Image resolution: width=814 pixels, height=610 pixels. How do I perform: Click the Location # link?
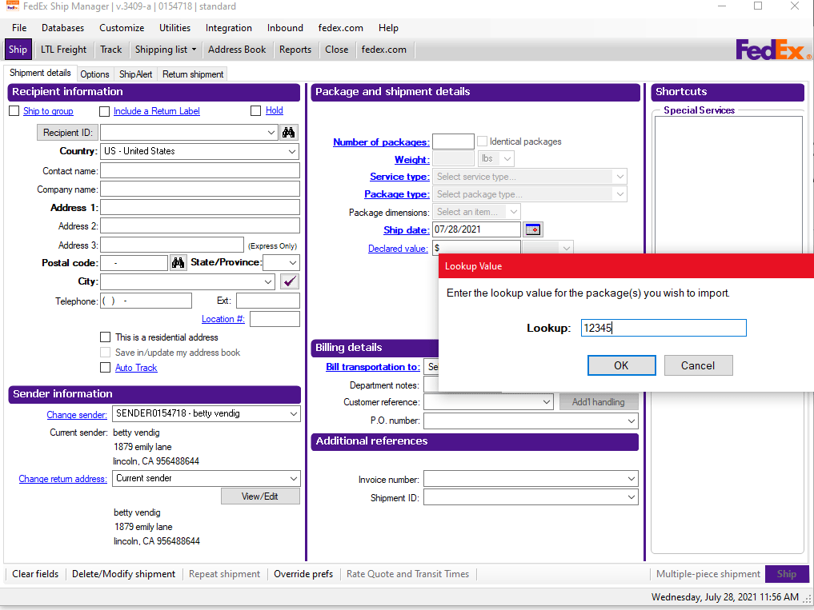[223, 319]
